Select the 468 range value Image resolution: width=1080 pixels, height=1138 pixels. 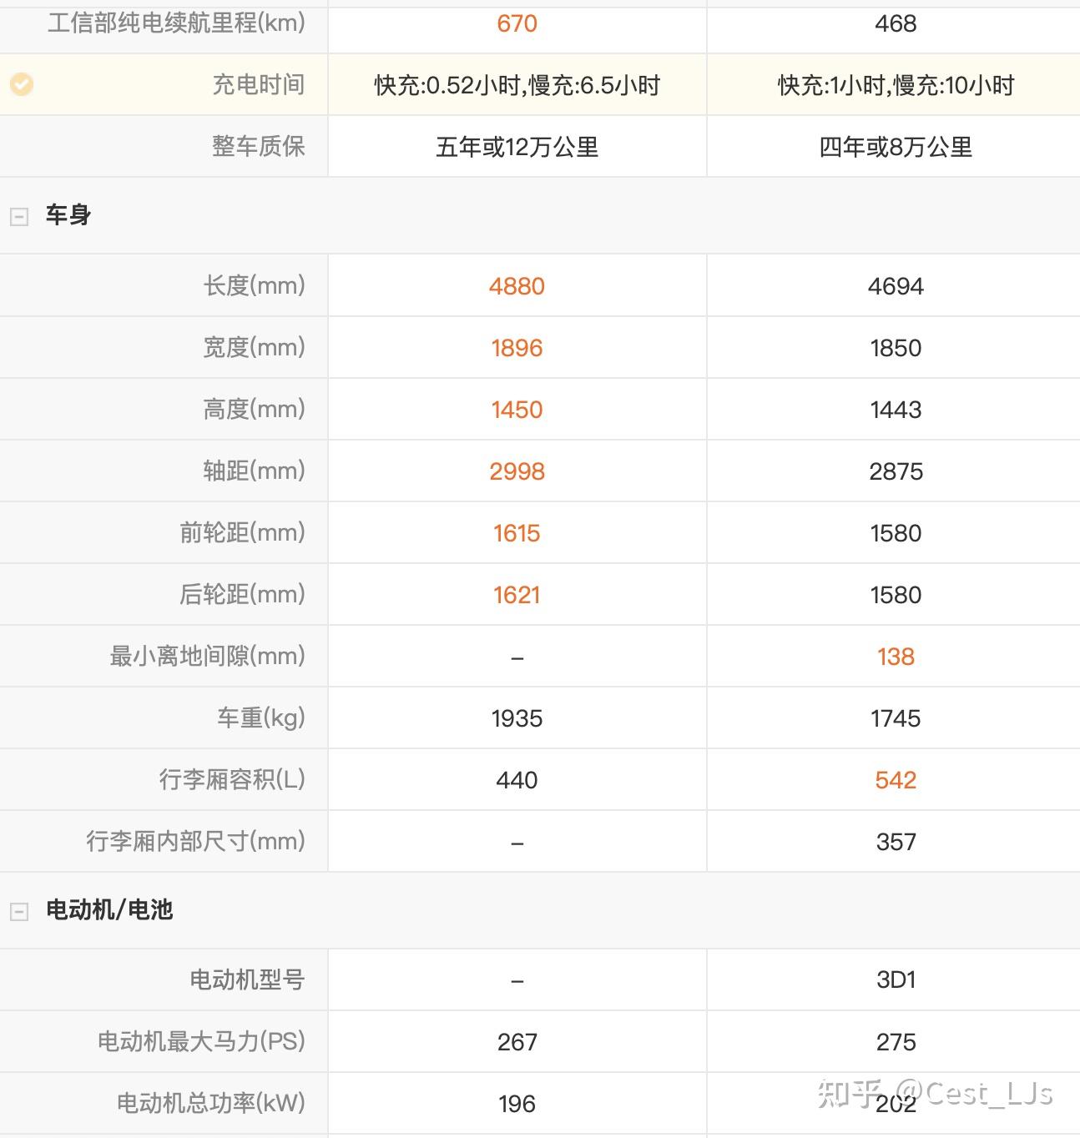(x=896, y=23)
